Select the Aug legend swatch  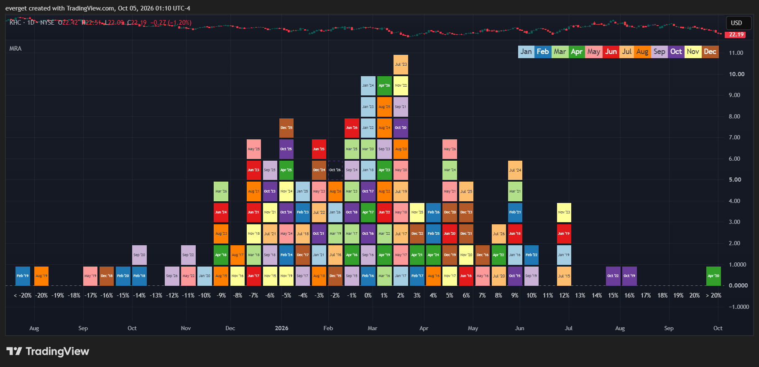pos(642,52)
